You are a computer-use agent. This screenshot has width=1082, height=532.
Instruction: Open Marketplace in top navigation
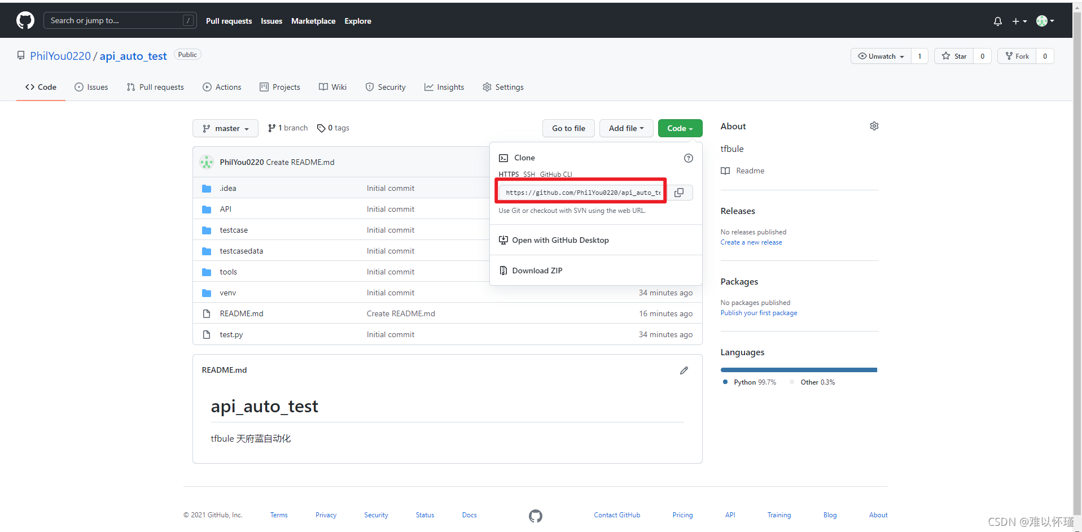click(x=313, y=21)
